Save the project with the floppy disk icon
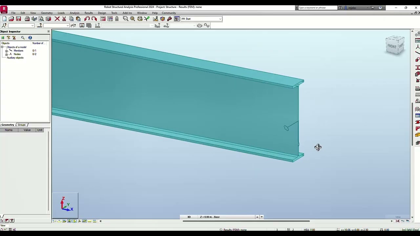The height and width of the screenshot is (236, 420). coord(18,19)
